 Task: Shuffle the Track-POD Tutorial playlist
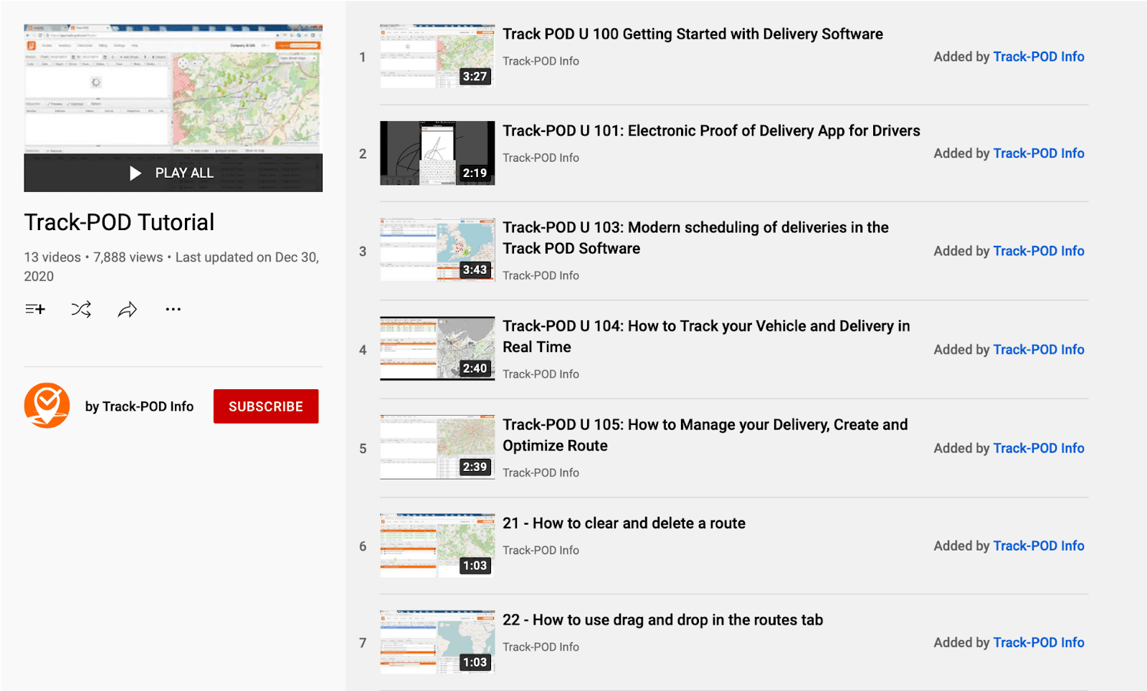pyautogui.click(x=81, y=309)
